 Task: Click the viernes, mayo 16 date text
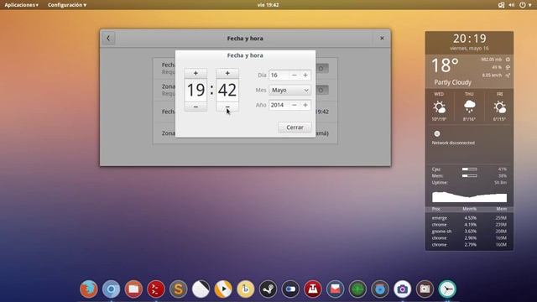click(x=469, y=49)
